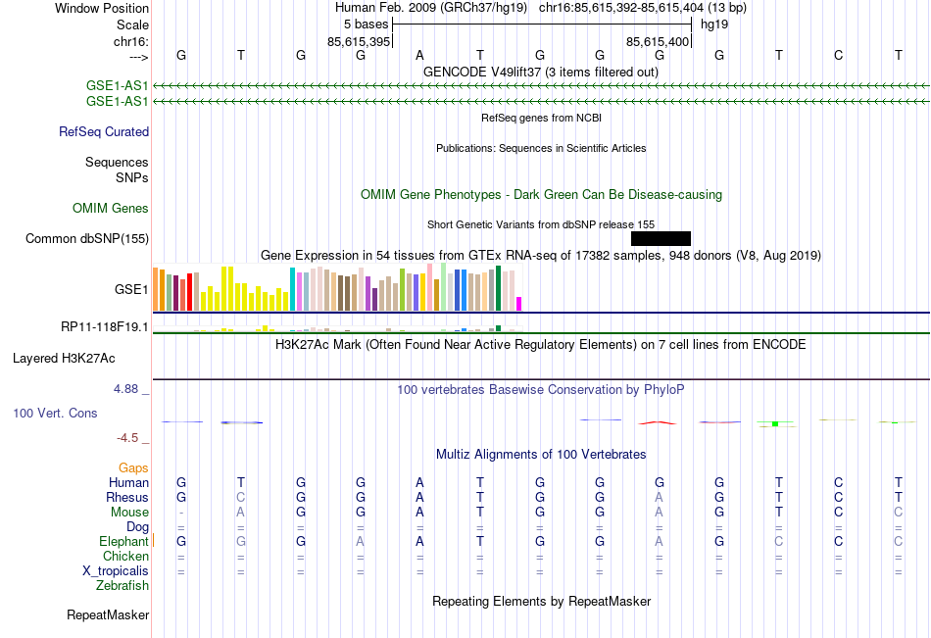This screenshot has height=638, width=931.
Task: Click the 'hg19' label next to scale
Action: (x=714, y=25)
